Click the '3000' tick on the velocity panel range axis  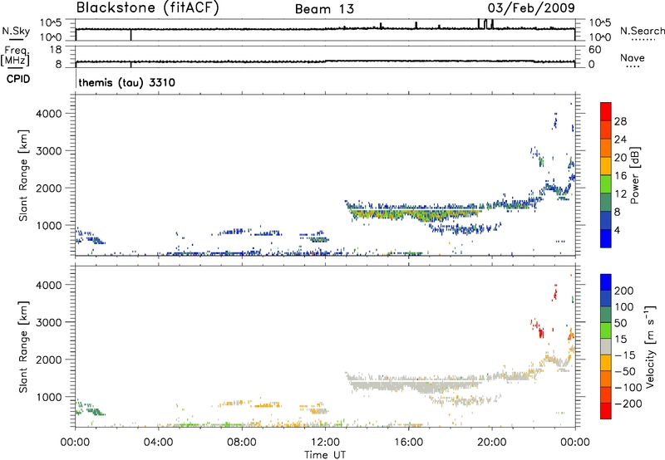pyautogui.click(x=48, y=322)
